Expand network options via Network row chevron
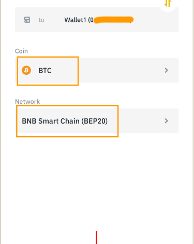 coord(166,121)
